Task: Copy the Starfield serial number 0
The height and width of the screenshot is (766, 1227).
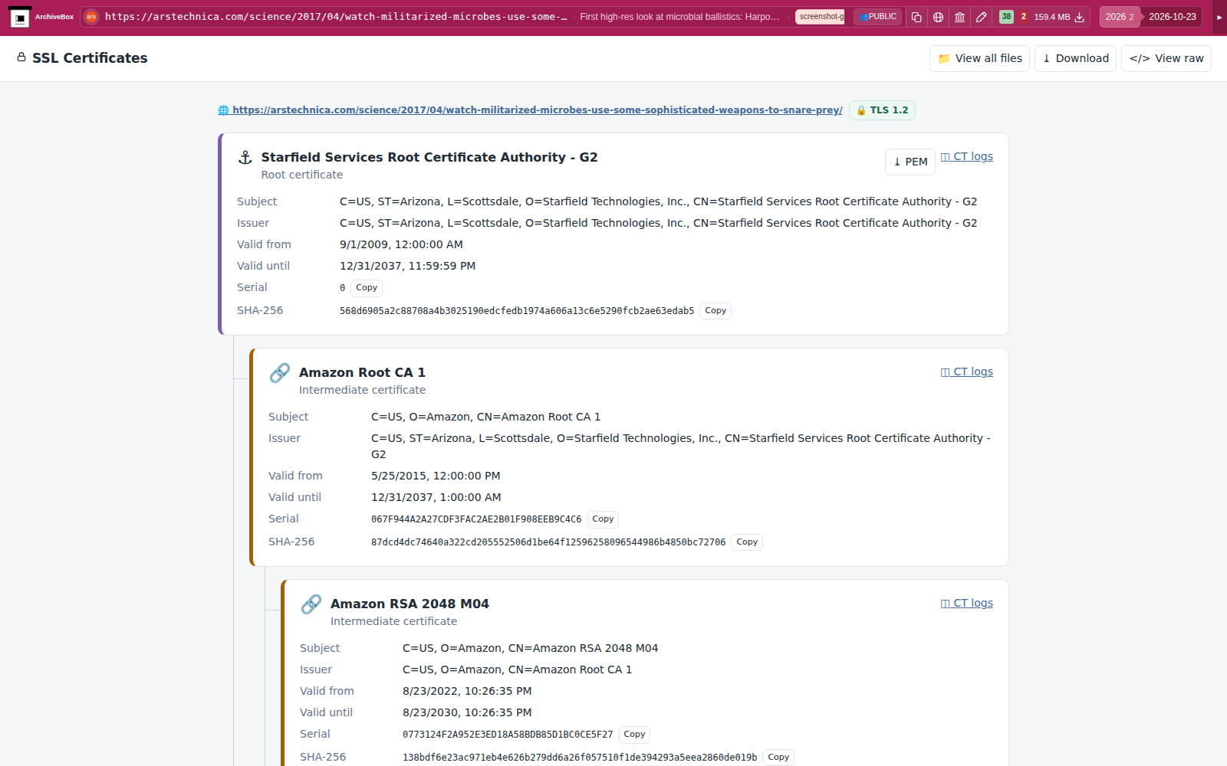Action: coord(367,288)
